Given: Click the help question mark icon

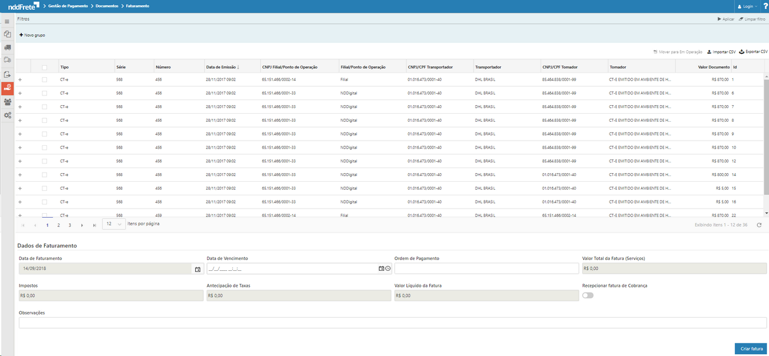Looking at the screenshot, I should [765, 6].
